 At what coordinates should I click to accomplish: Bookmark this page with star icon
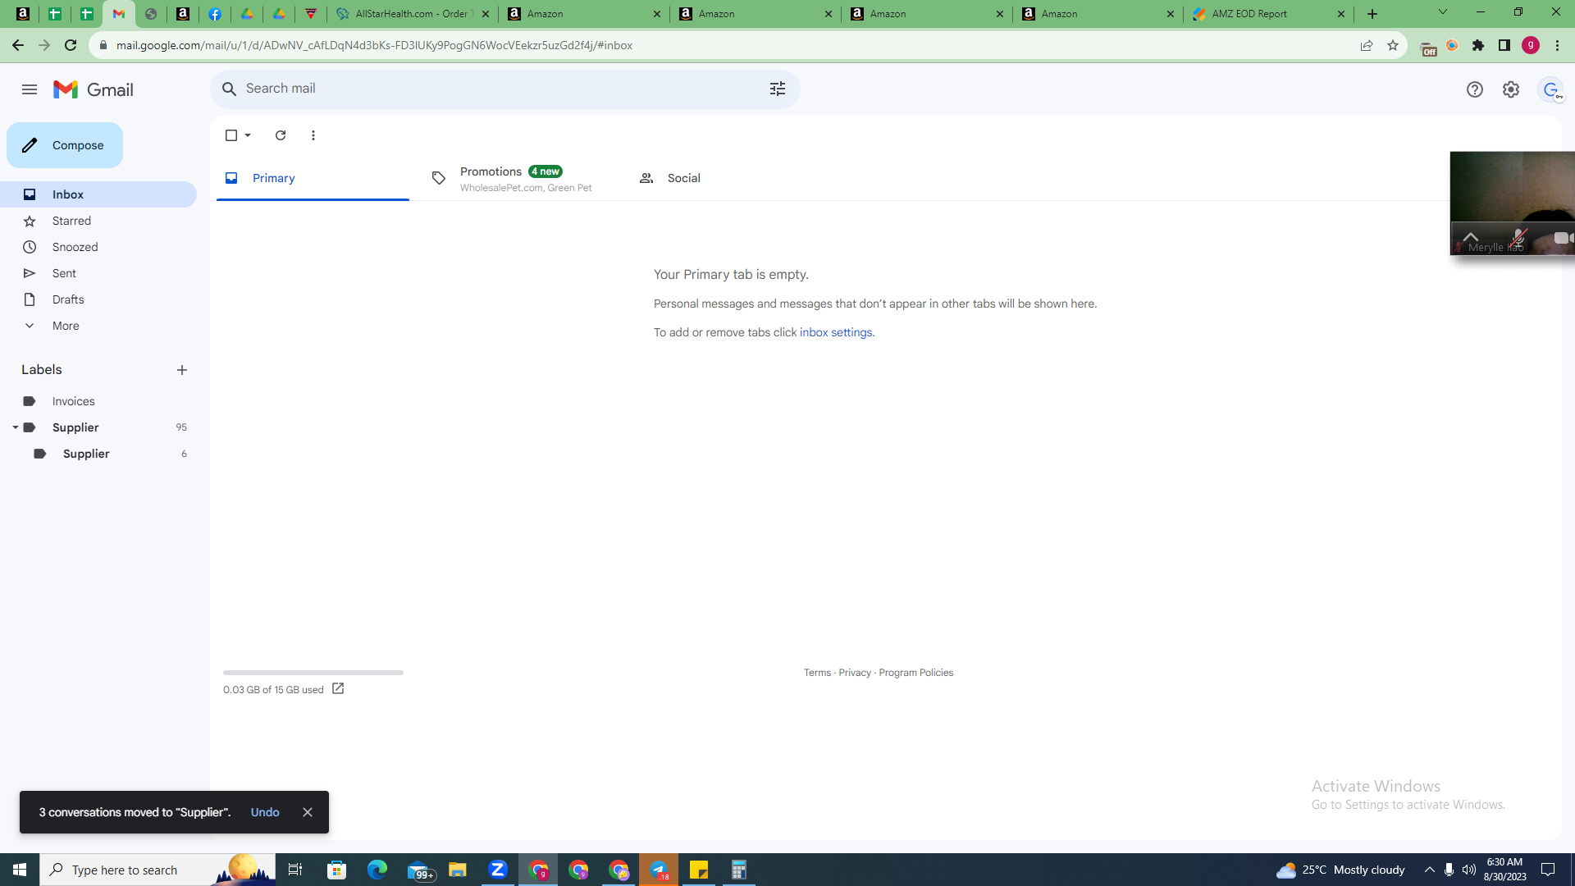pos(1393,45)
